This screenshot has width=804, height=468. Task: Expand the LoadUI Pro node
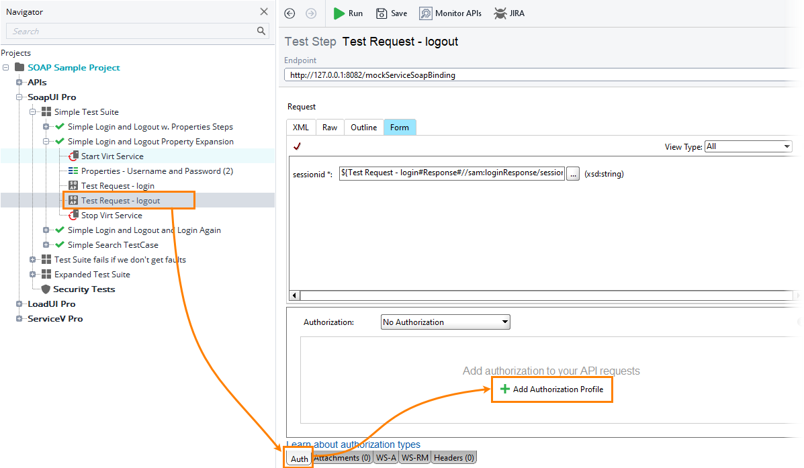pos(19,304)
